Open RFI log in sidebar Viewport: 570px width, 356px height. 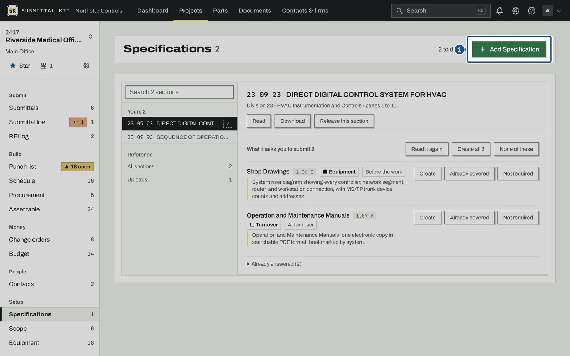click(x=50, y=136)
